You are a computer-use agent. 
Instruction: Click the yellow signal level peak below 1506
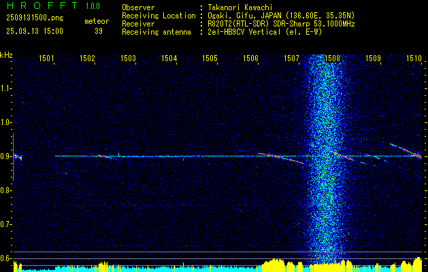click(x=274, y=265)
